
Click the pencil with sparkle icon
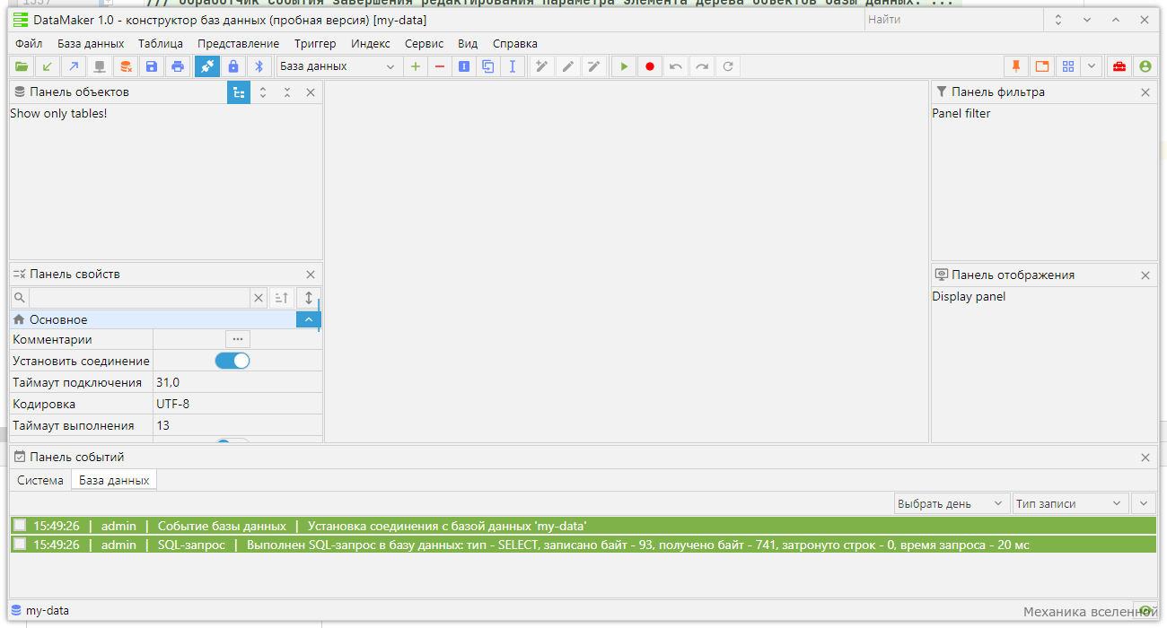(x=541, y=66)
